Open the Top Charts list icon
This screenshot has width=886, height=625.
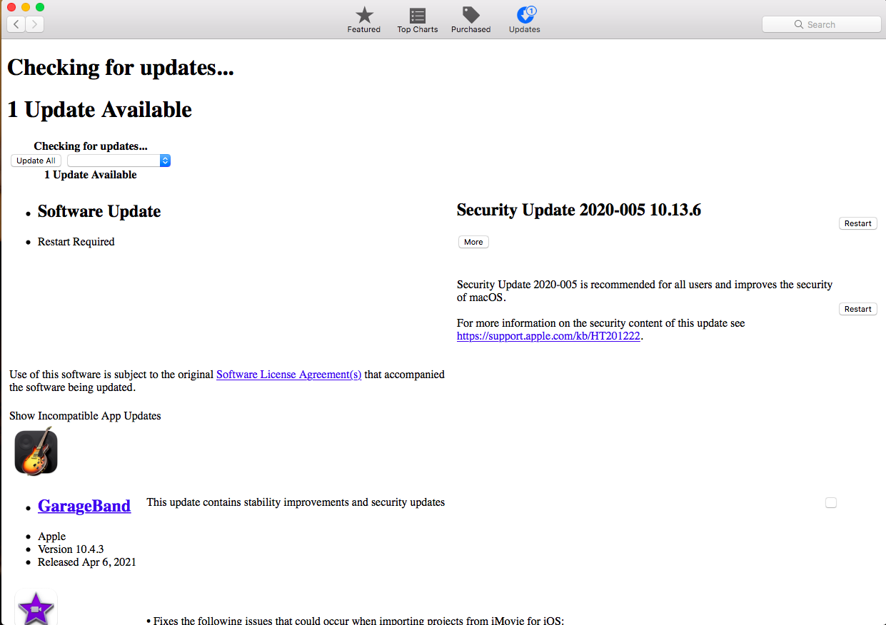(418, 15)
